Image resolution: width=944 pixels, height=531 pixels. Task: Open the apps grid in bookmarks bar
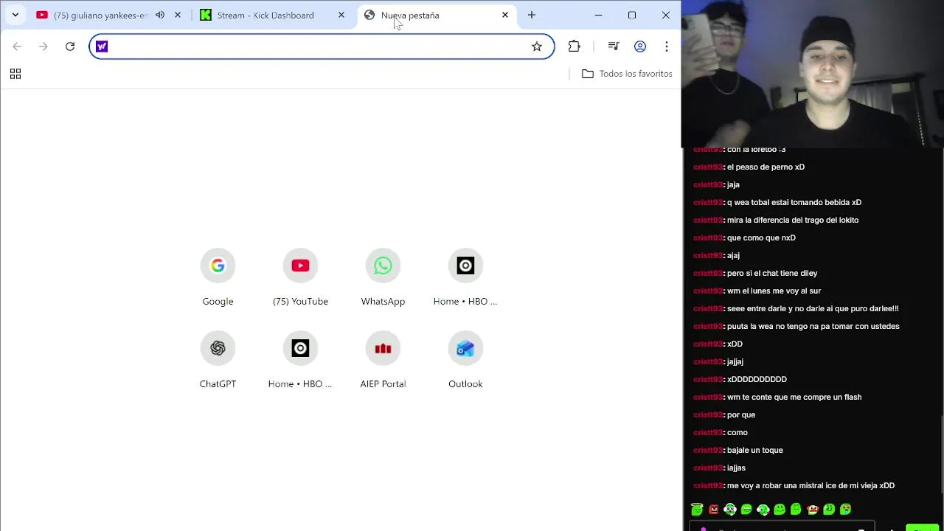click(15, 74)
